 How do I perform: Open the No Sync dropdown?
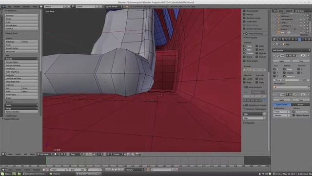pos(135,170)
